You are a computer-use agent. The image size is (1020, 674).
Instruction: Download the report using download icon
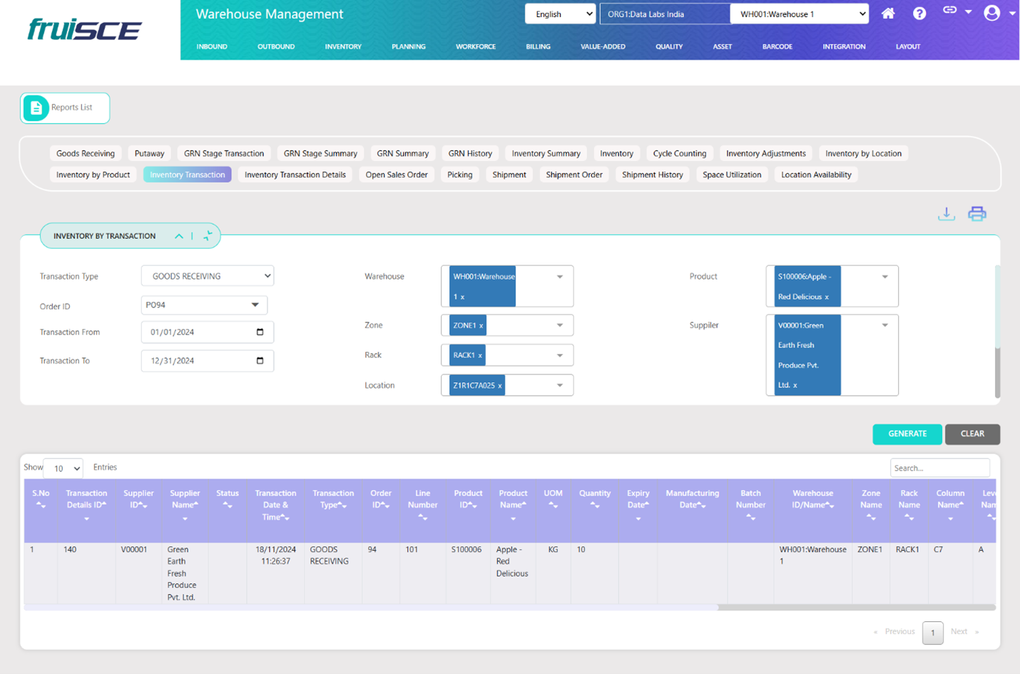[946, 214]
